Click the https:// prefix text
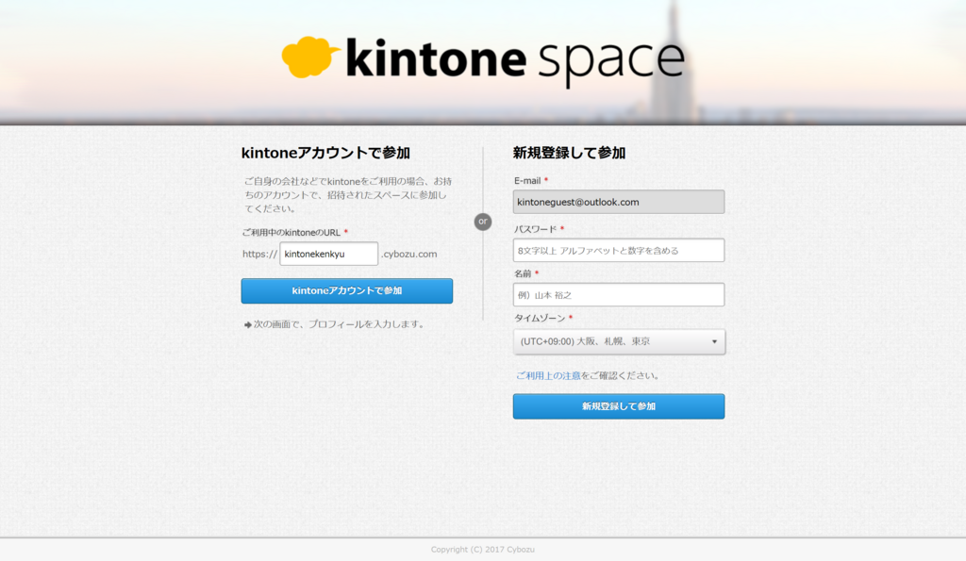This screenshot has height=561, width=966. tap(260, 254)
